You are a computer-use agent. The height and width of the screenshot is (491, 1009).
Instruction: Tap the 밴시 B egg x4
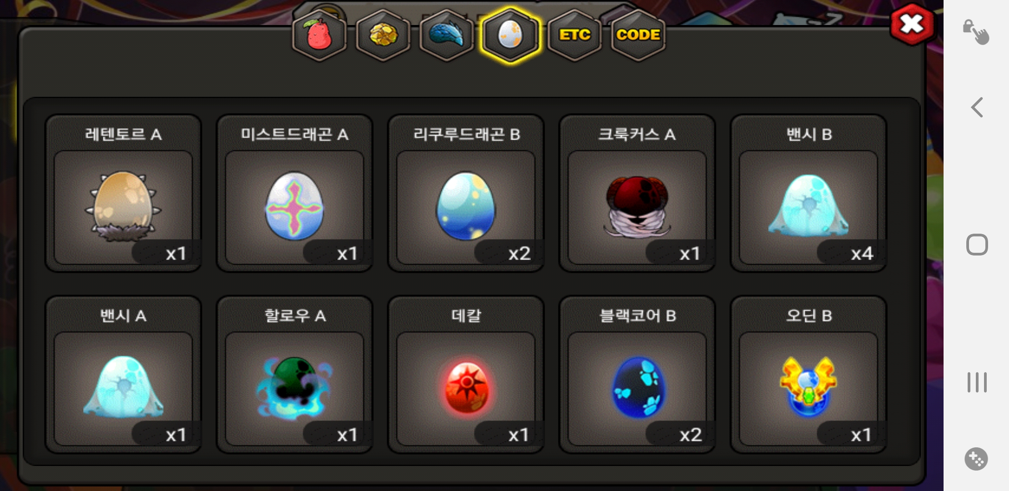809,193
